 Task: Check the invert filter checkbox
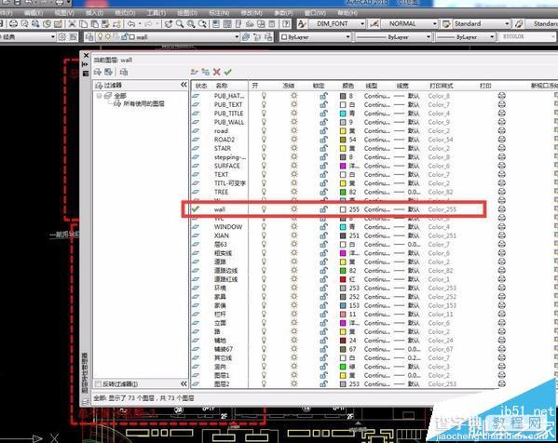click(98, 384)
